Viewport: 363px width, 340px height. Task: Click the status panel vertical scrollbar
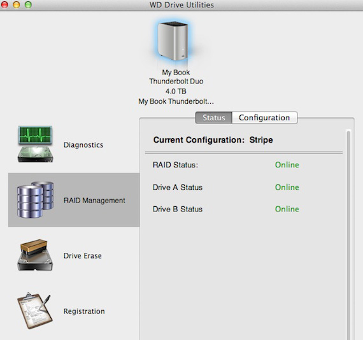348,235
